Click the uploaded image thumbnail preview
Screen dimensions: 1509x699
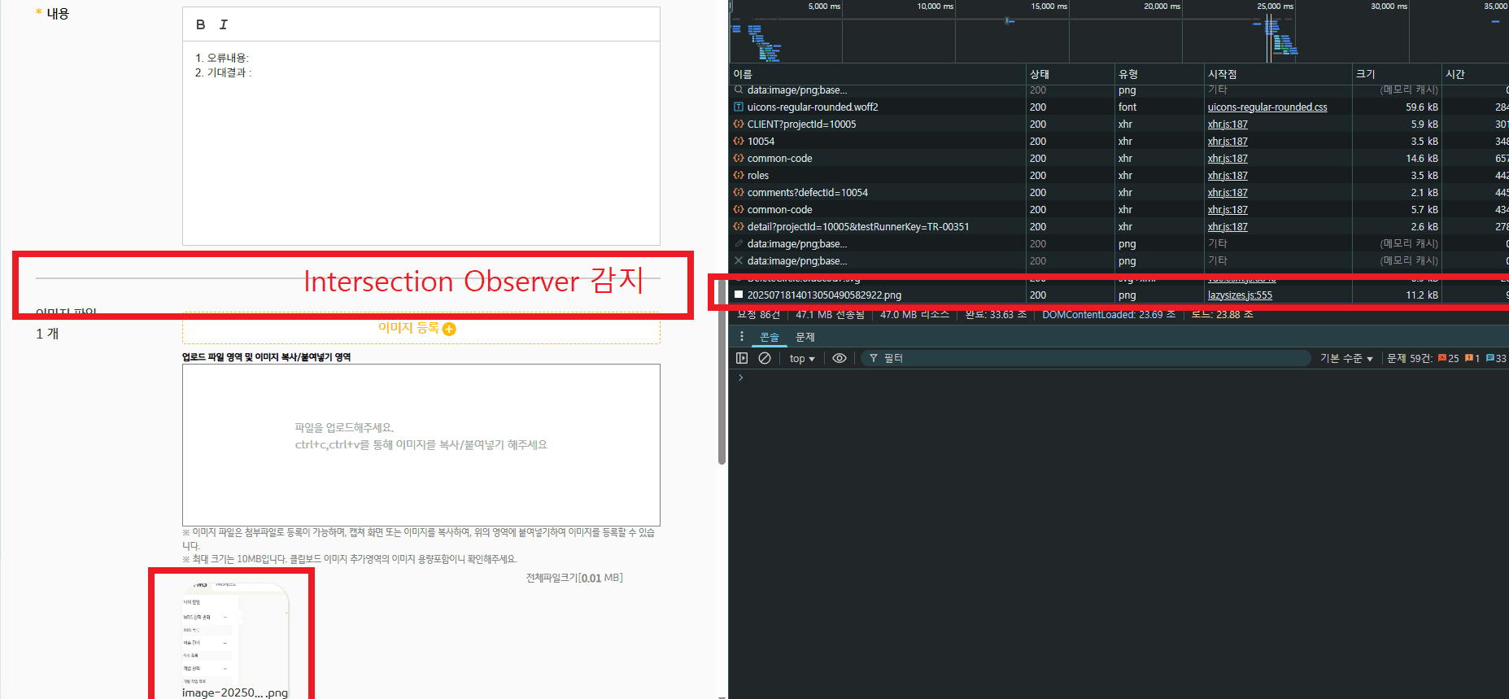point(235,634)
